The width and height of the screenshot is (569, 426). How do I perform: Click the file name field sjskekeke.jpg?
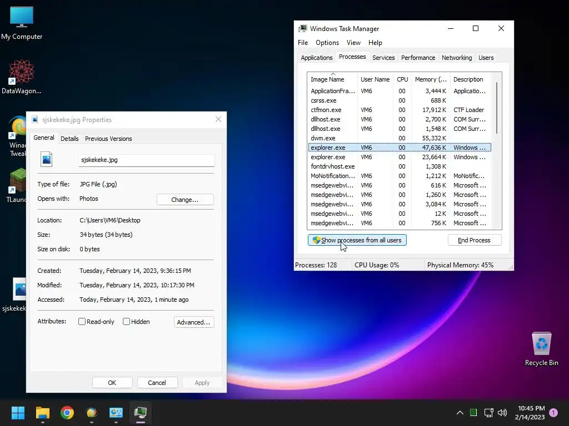pos(146,160)
